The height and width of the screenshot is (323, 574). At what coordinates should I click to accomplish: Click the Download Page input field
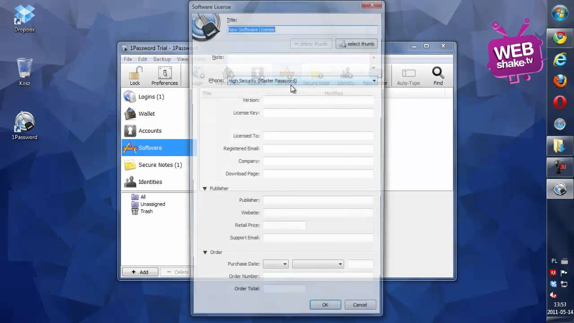coord(318,173)
